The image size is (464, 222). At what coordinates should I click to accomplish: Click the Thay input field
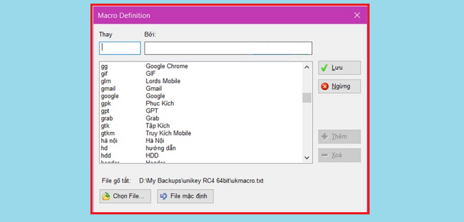pyautogui.click(x=120, y=48)
